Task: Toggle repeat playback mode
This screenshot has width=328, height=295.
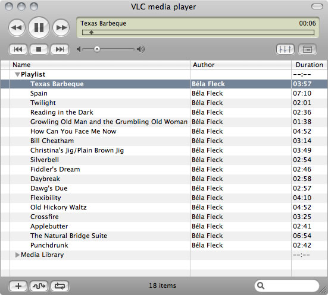Action: pos(60,286)
